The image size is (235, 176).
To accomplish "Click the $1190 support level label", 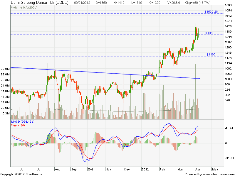I will pos(211,54).
